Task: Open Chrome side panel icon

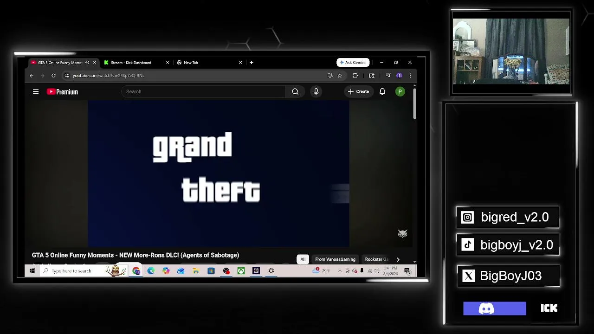Action: (x=372, y=76)
